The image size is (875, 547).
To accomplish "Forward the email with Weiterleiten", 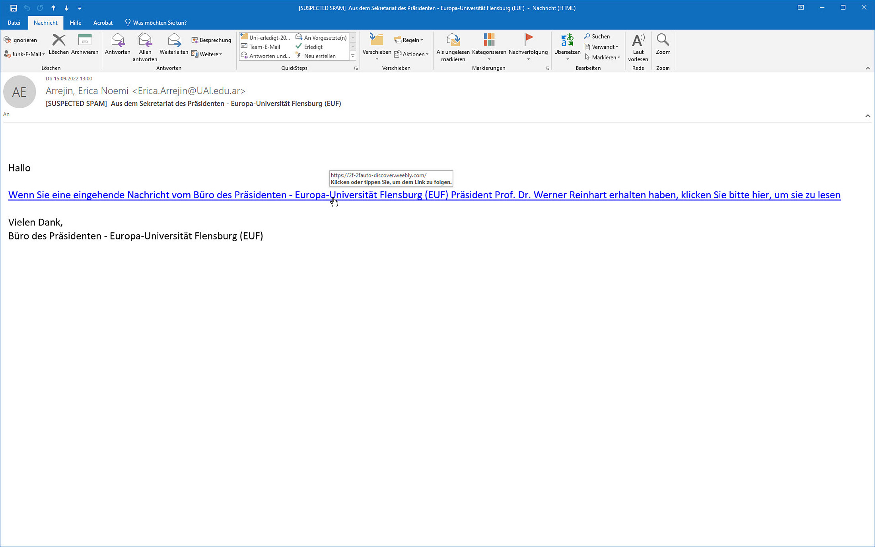I will pyautogui.click(x=174, y=41).
